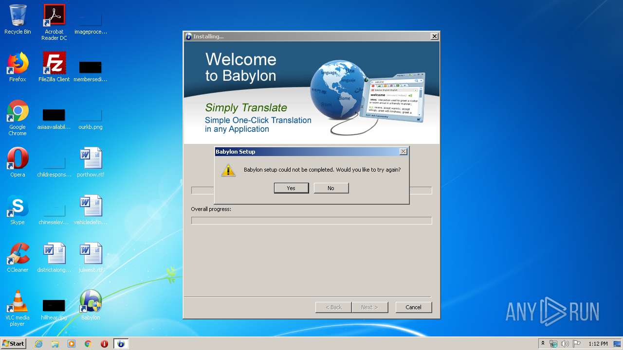
Task: Open the vehicledefin... document icon
Action: tap(91, 210)
